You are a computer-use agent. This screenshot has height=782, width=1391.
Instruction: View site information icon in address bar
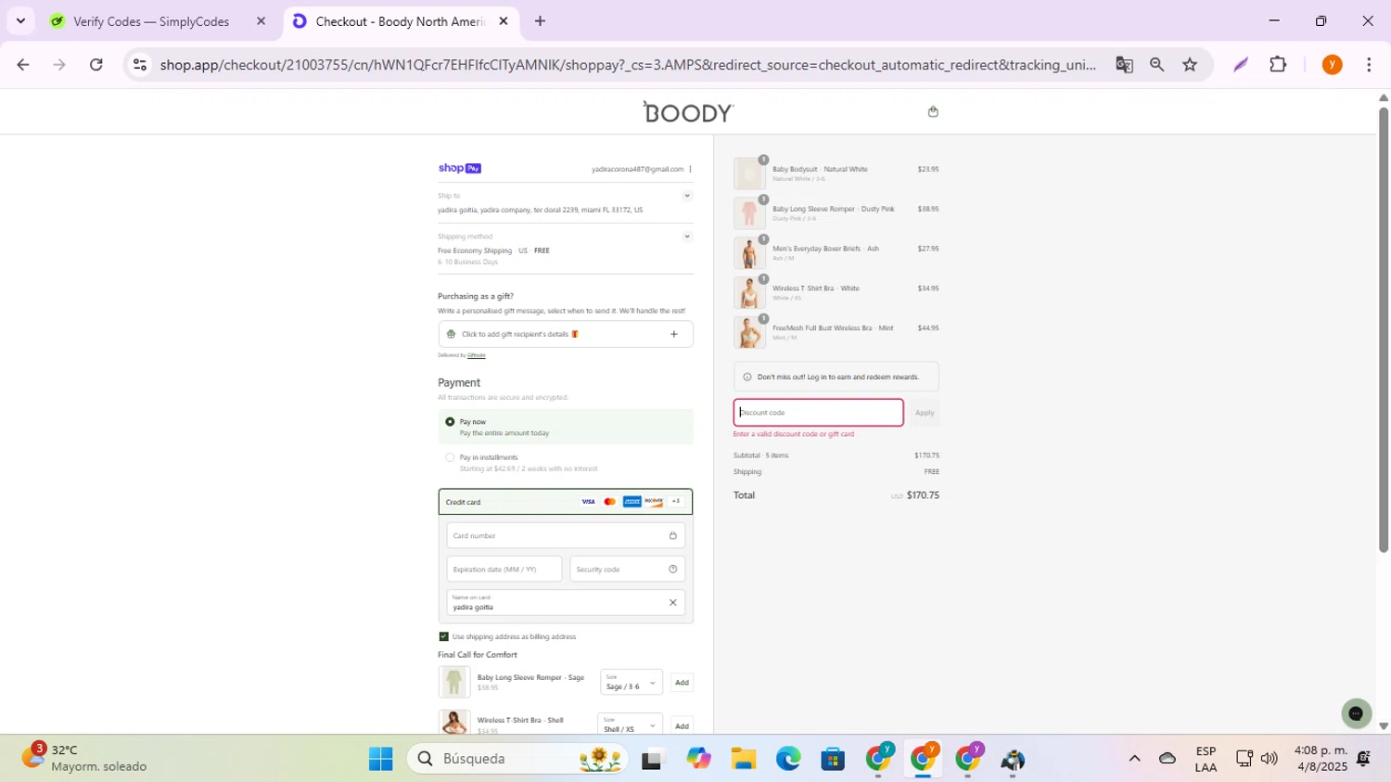click(x=139, y=64)
